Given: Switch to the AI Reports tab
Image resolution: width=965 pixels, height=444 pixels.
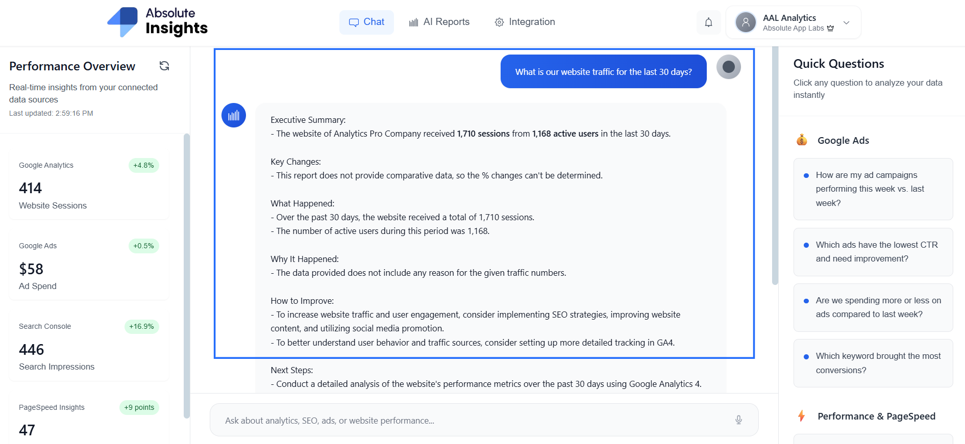Looking at the screenshot, I should coord(439,22).
